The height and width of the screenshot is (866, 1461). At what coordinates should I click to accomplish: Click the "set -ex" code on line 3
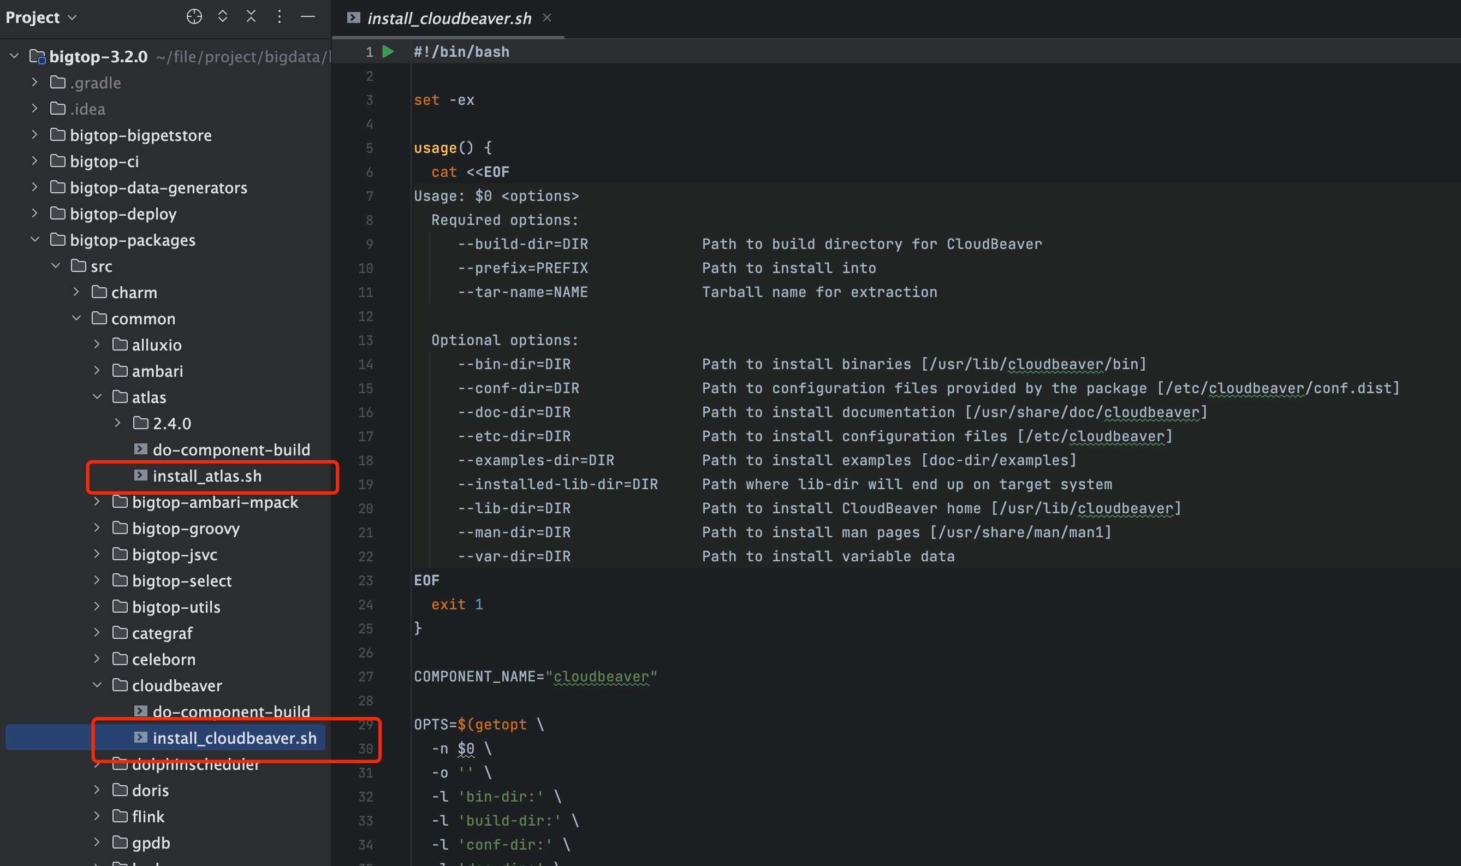pos(444,100)
